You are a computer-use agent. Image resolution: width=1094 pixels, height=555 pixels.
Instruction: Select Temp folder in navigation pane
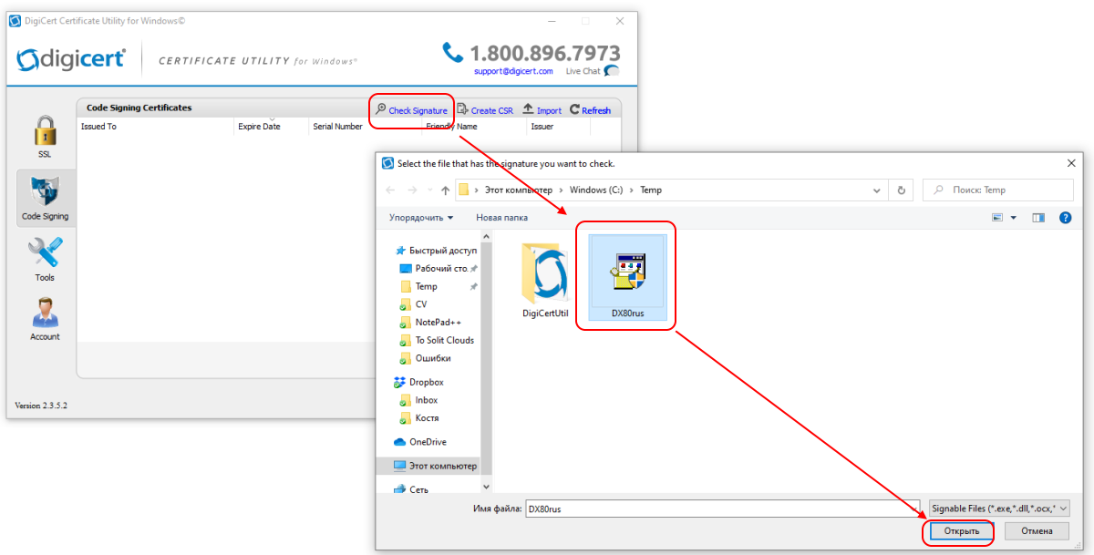tap(418, 286)
